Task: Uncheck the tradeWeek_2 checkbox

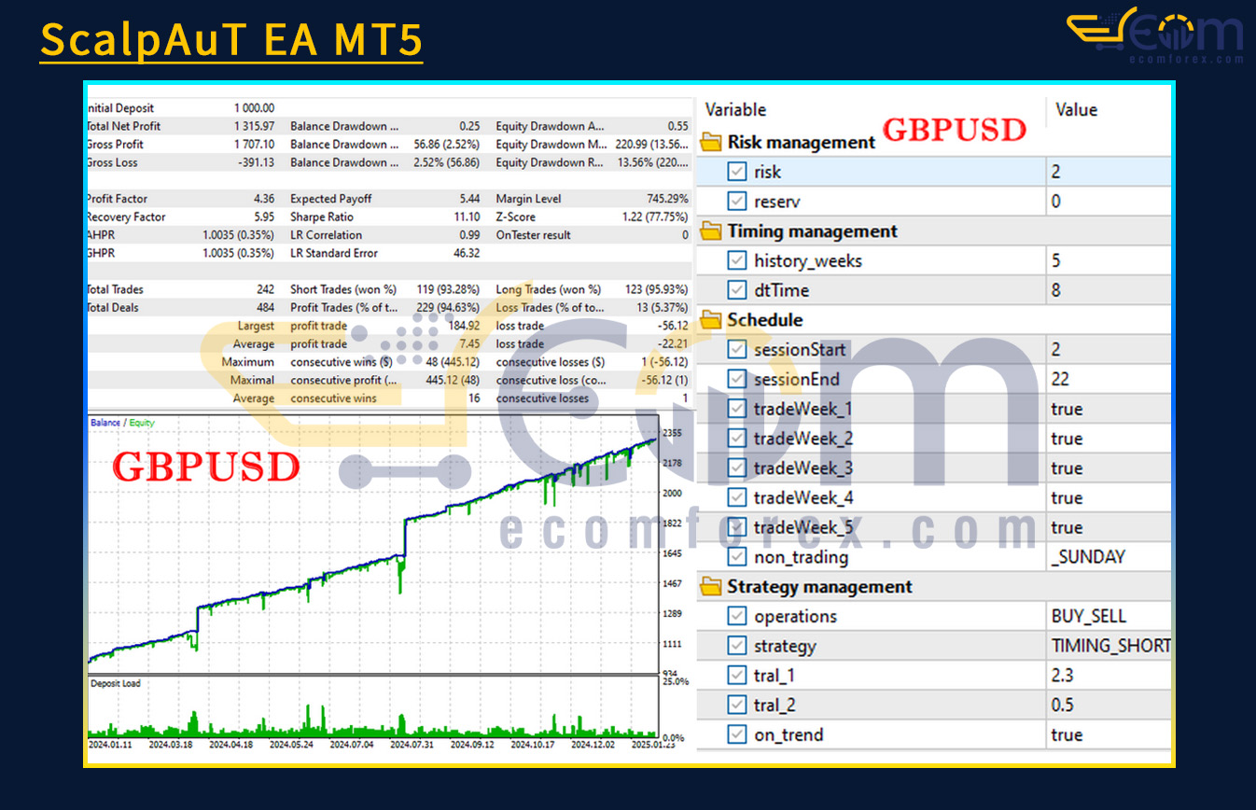Action: (737, 439)
